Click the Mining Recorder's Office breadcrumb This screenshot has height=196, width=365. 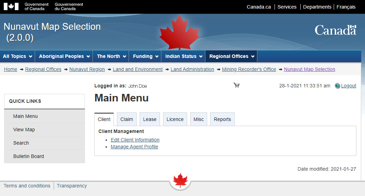tap(249, 69)
